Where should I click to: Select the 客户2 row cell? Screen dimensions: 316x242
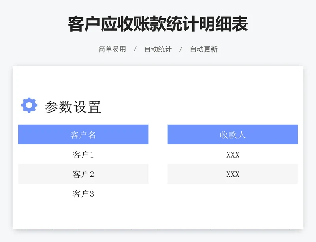[x=83, y=174]
